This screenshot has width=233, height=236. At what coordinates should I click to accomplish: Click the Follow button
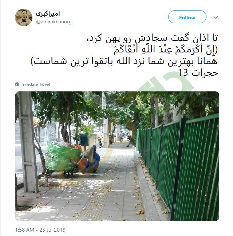187,17
